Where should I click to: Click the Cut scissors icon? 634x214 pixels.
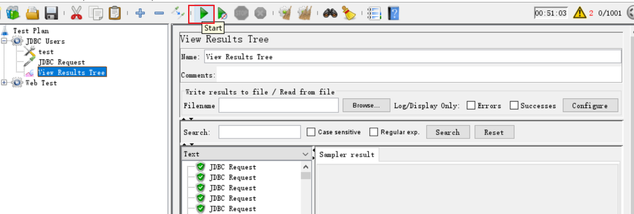tap(76, 13)
